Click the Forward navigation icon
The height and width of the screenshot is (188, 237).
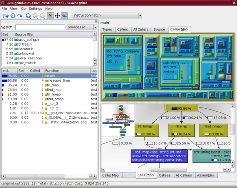42,16
